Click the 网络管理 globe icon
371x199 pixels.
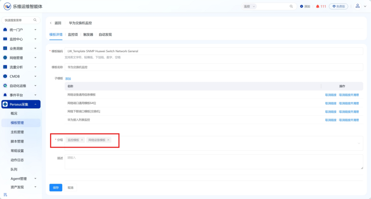5,57
